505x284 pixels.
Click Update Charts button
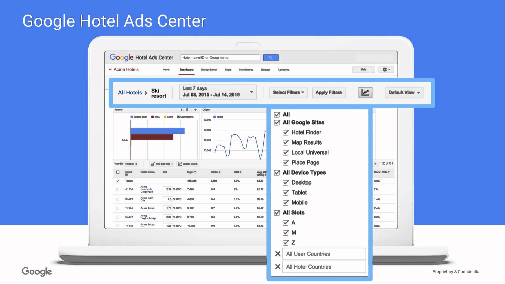[x=188, y=164]
